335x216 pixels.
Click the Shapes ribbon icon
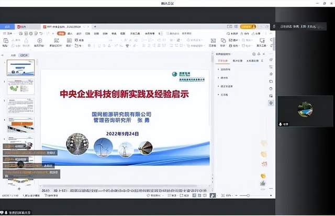pyautogui.click(x=223, y=41)
